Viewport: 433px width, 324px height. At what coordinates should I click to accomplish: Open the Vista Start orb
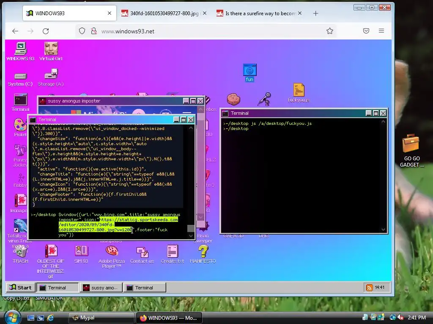click(x=12, y=317)
